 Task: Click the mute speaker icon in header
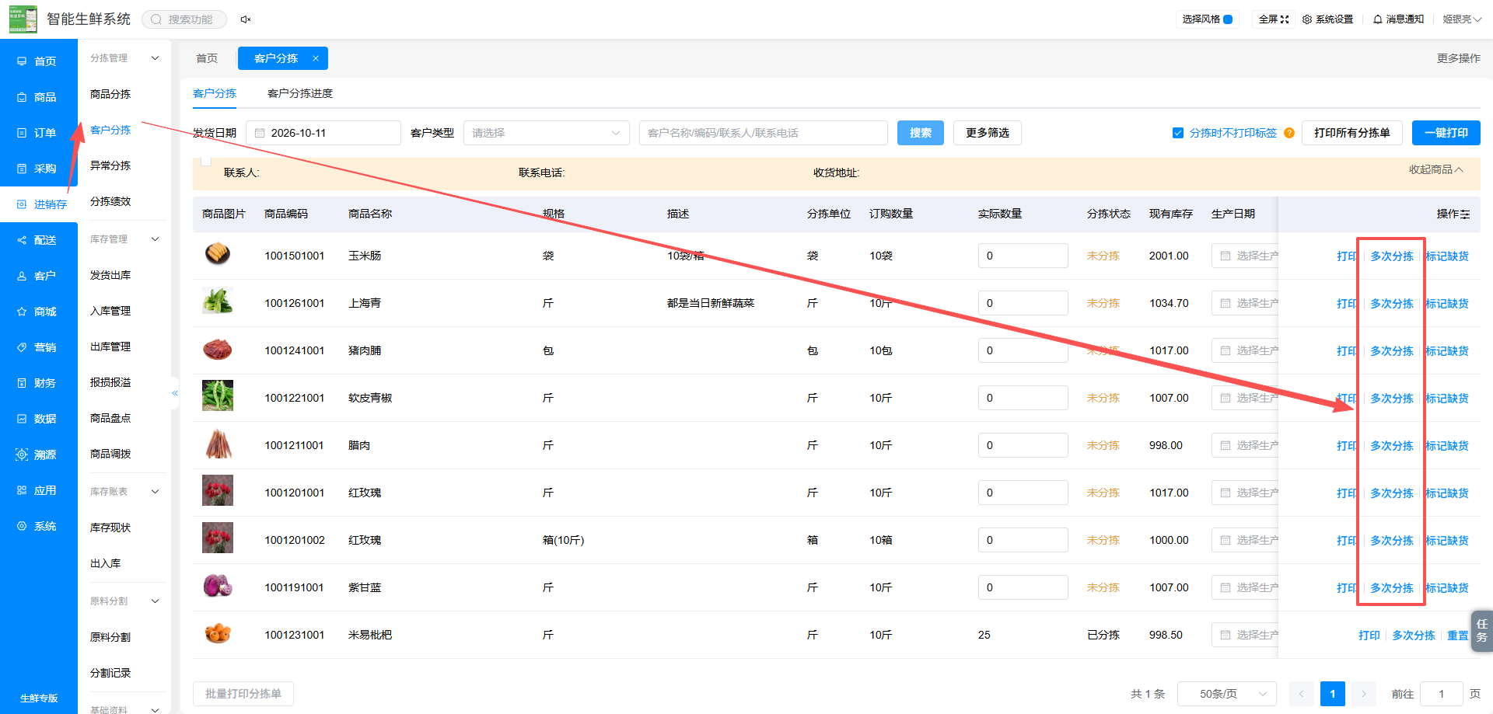(246, 19)
